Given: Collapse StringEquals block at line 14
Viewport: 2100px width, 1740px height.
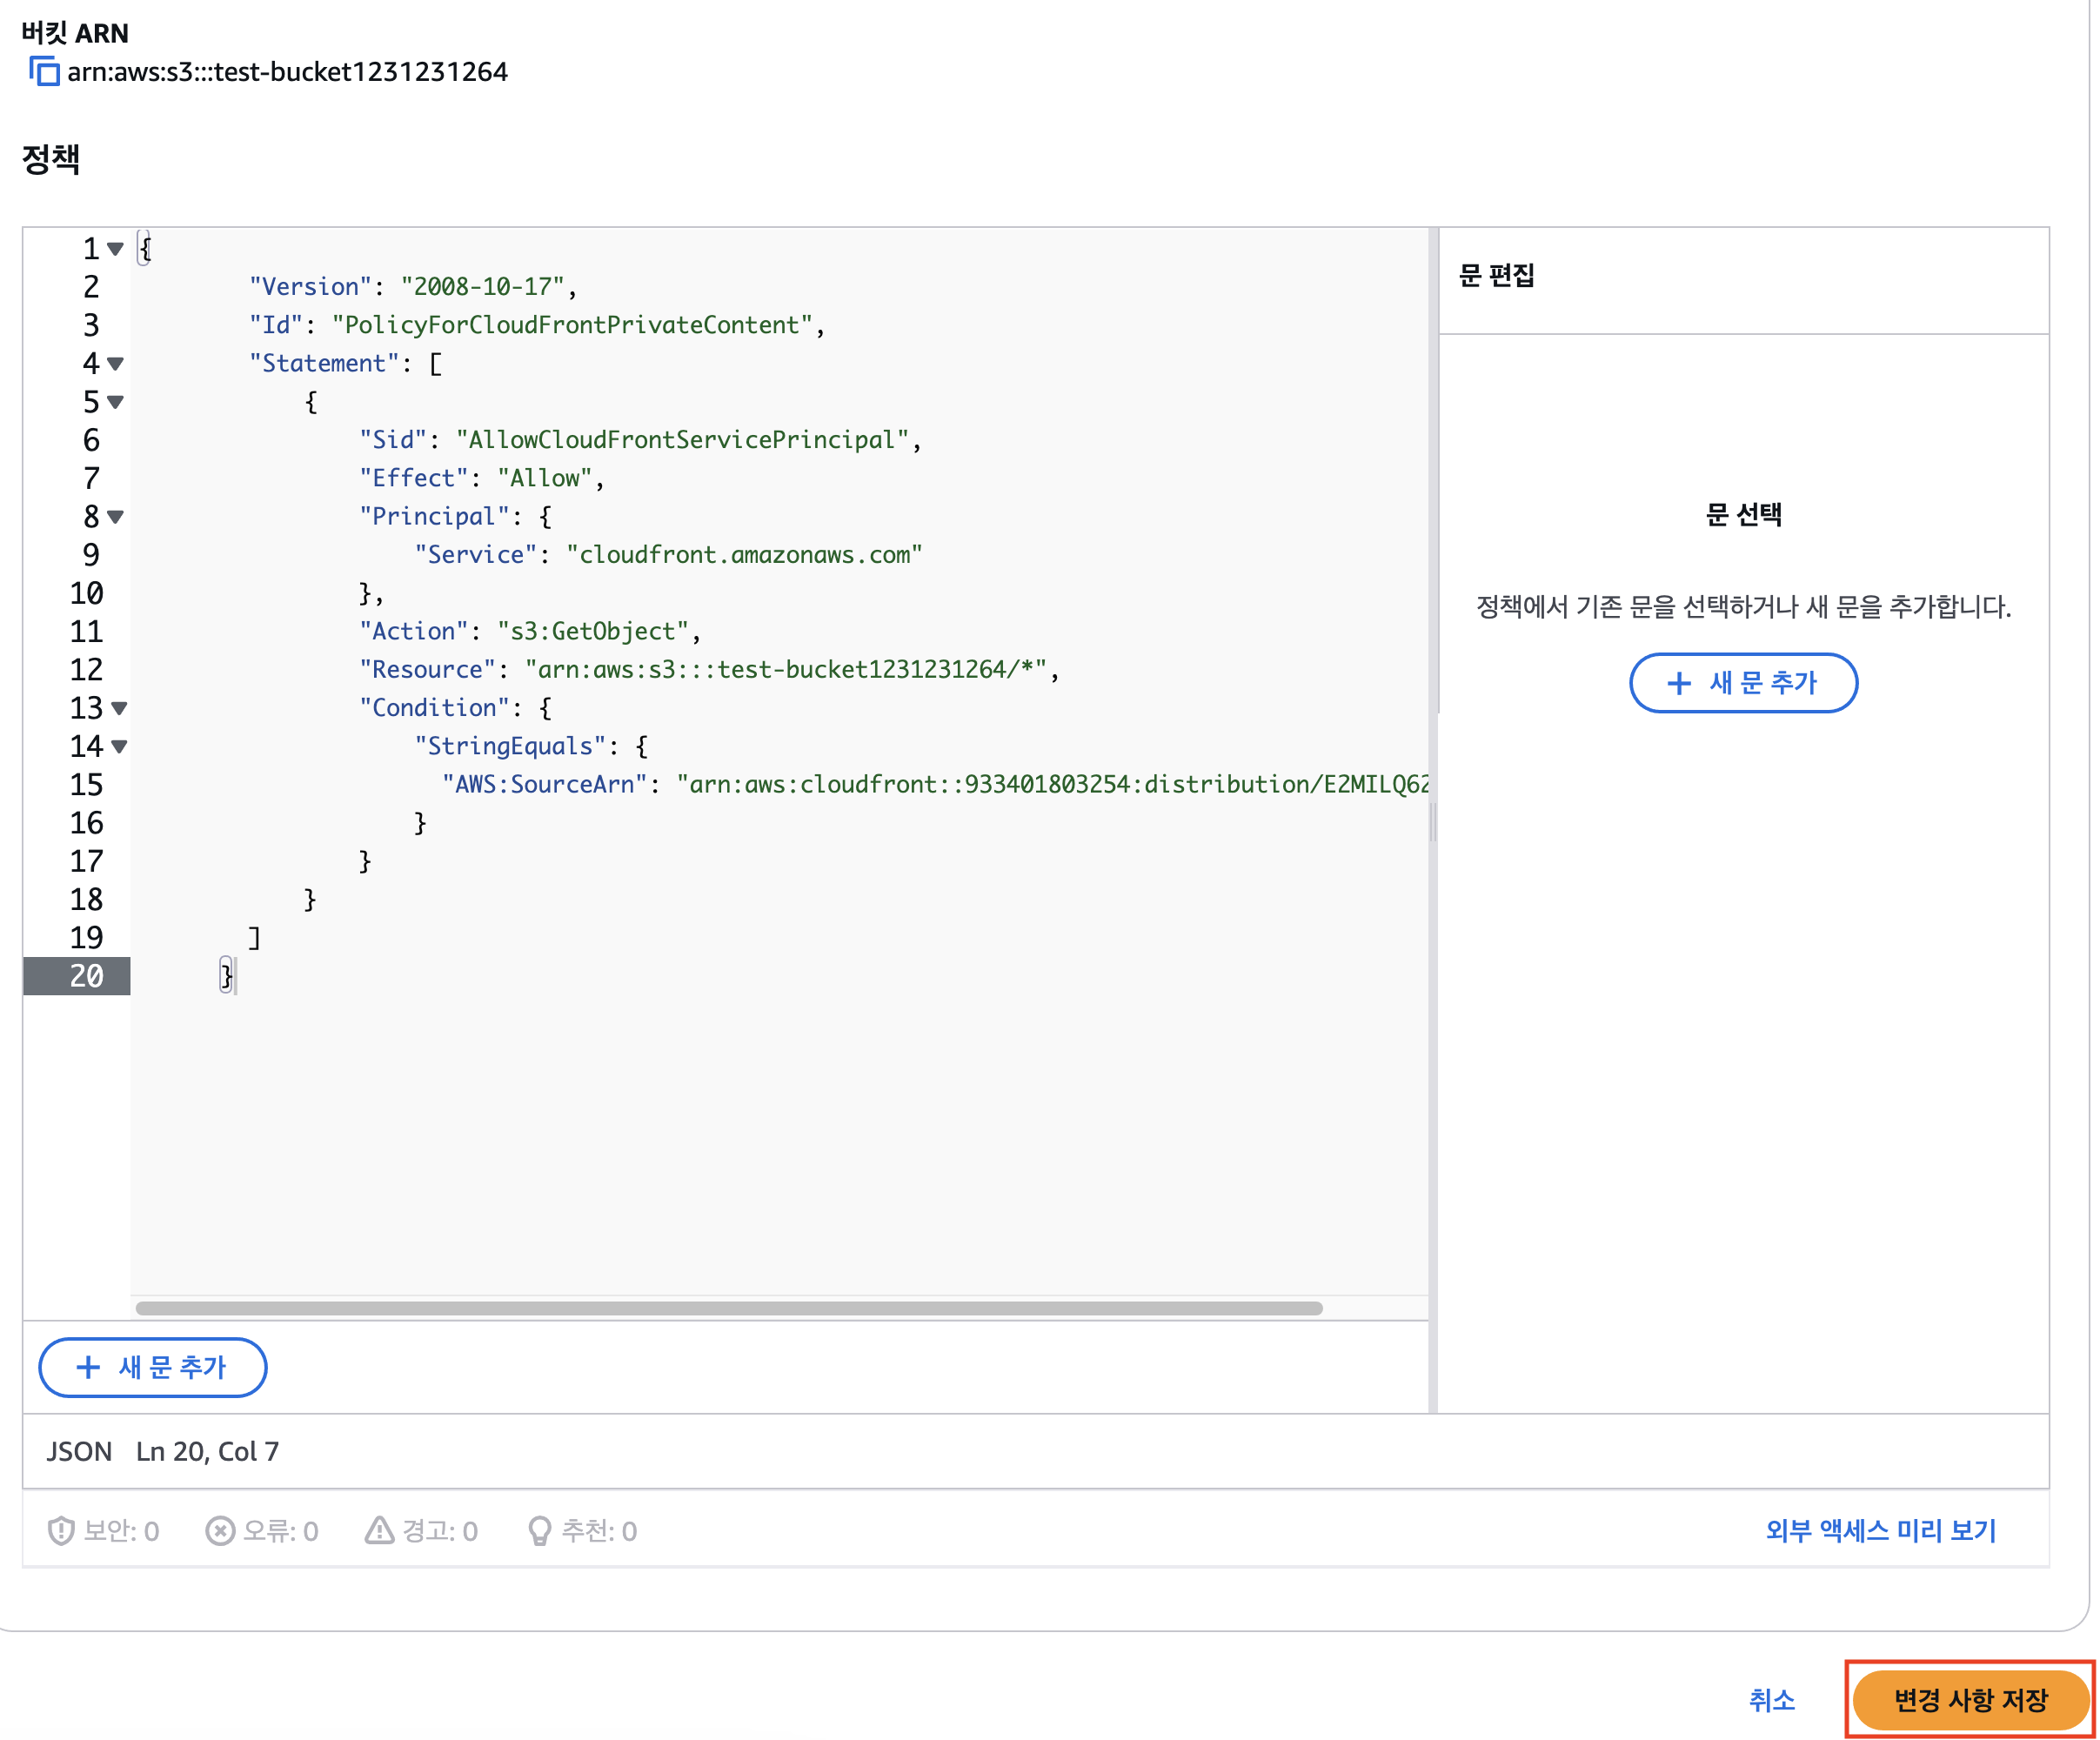Looking at the screenshot, I should (x=119, y=747).
